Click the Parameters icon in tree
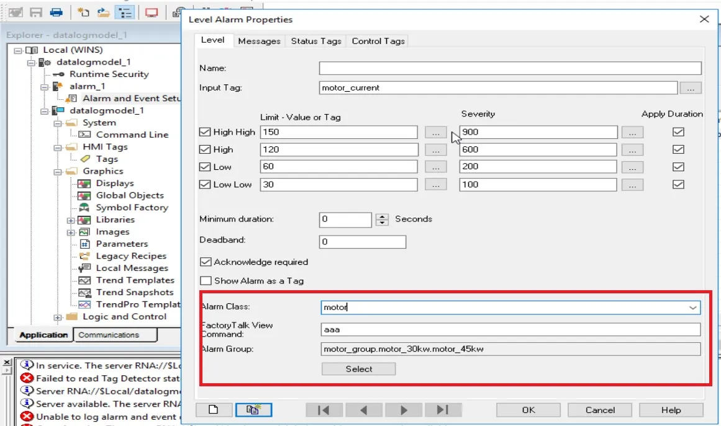 coord(84,244)
